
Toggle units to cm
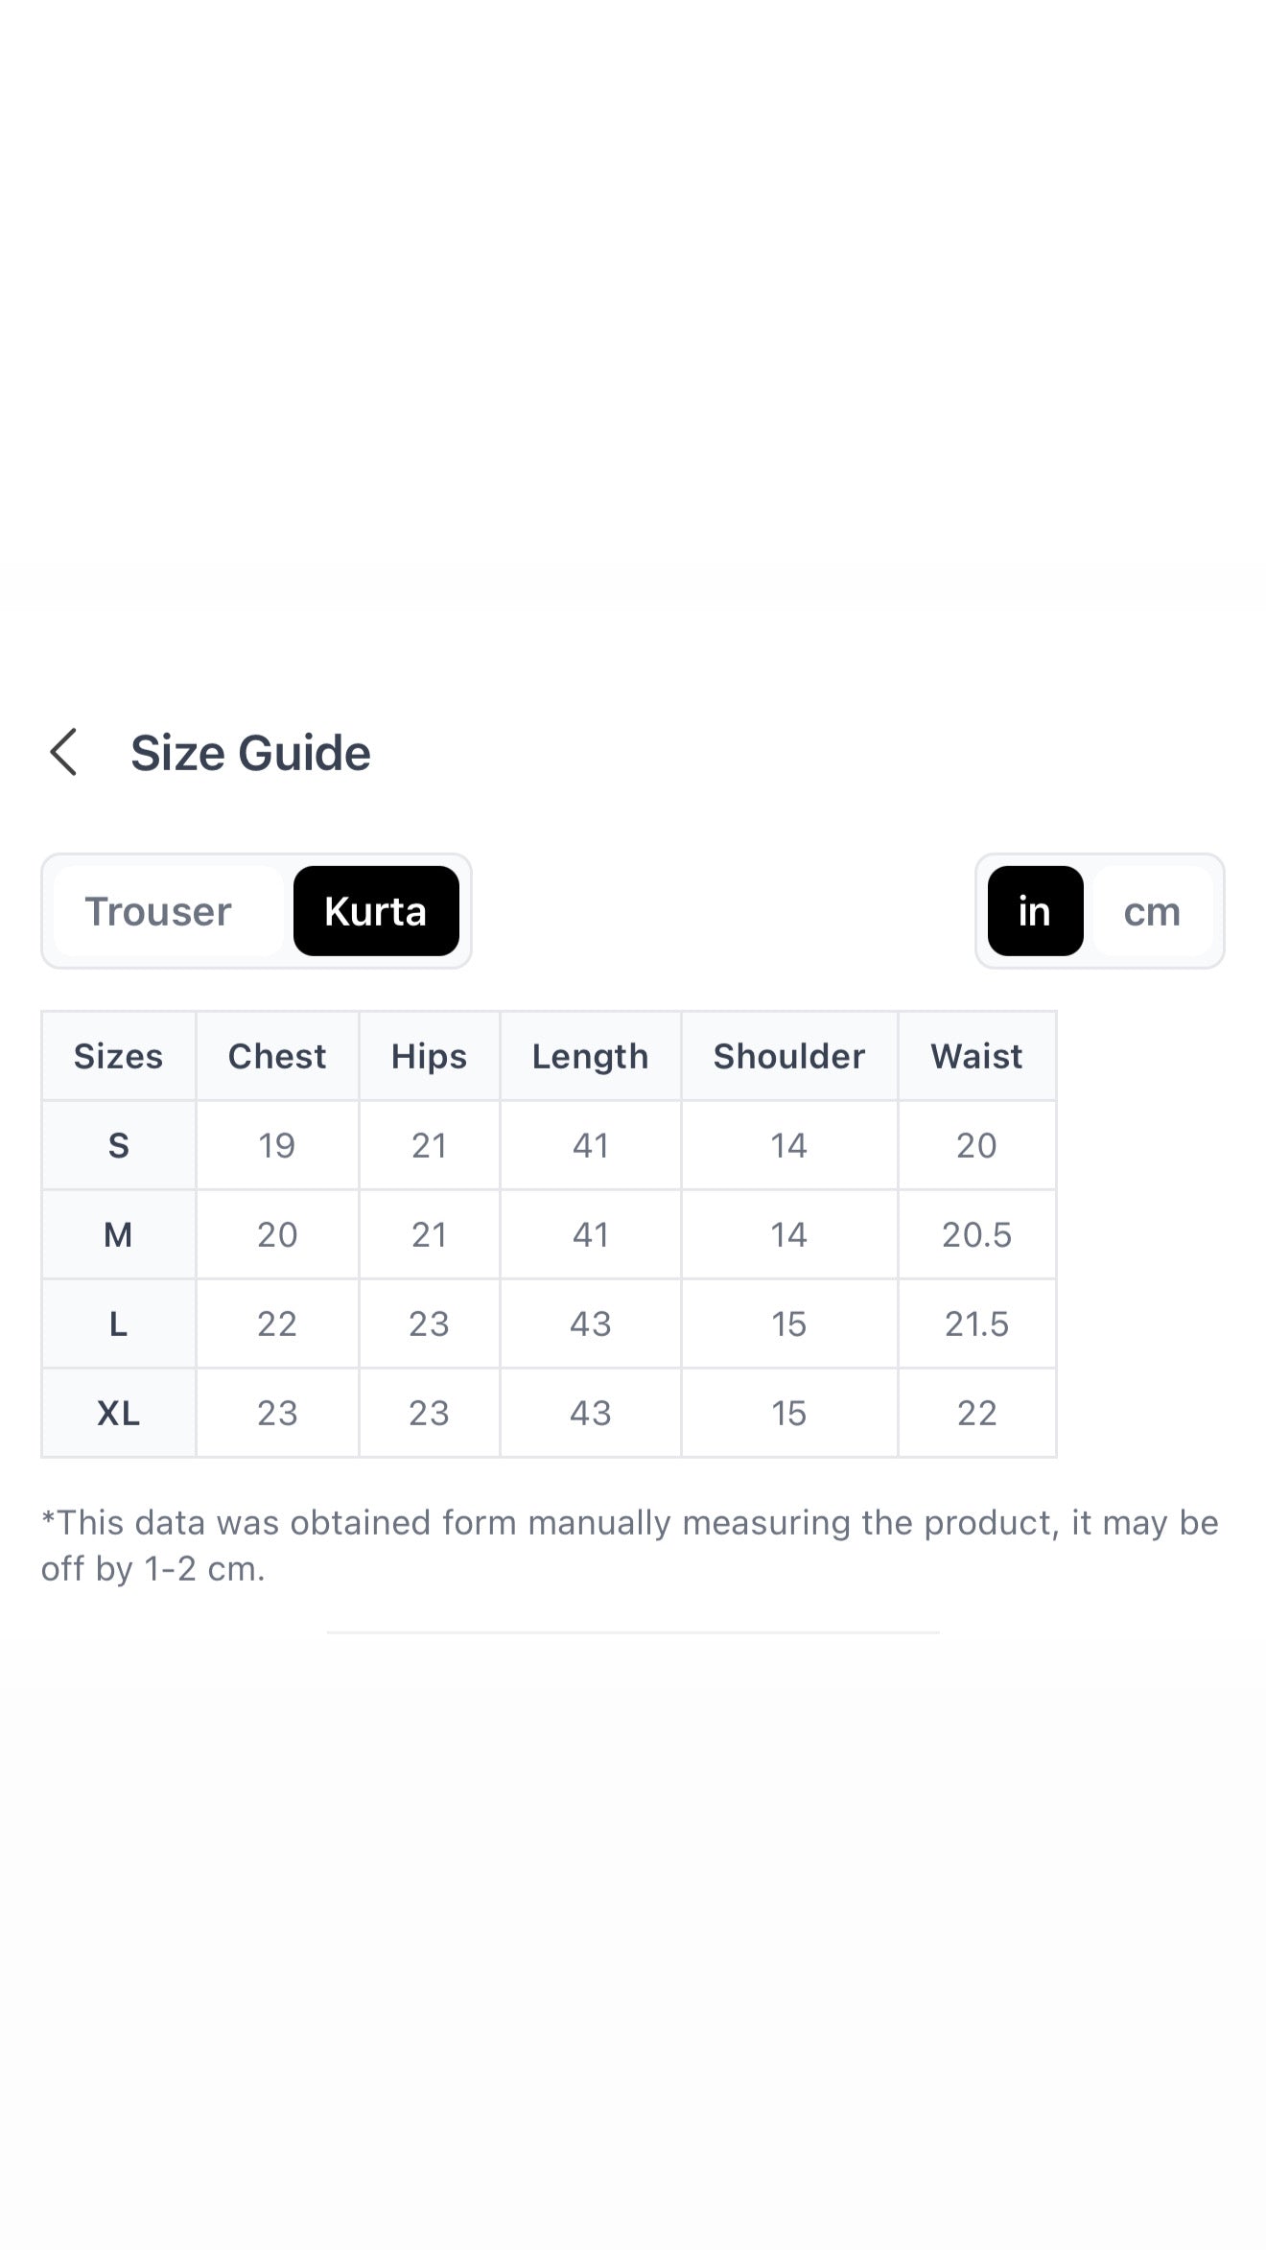pos(1152,911)
